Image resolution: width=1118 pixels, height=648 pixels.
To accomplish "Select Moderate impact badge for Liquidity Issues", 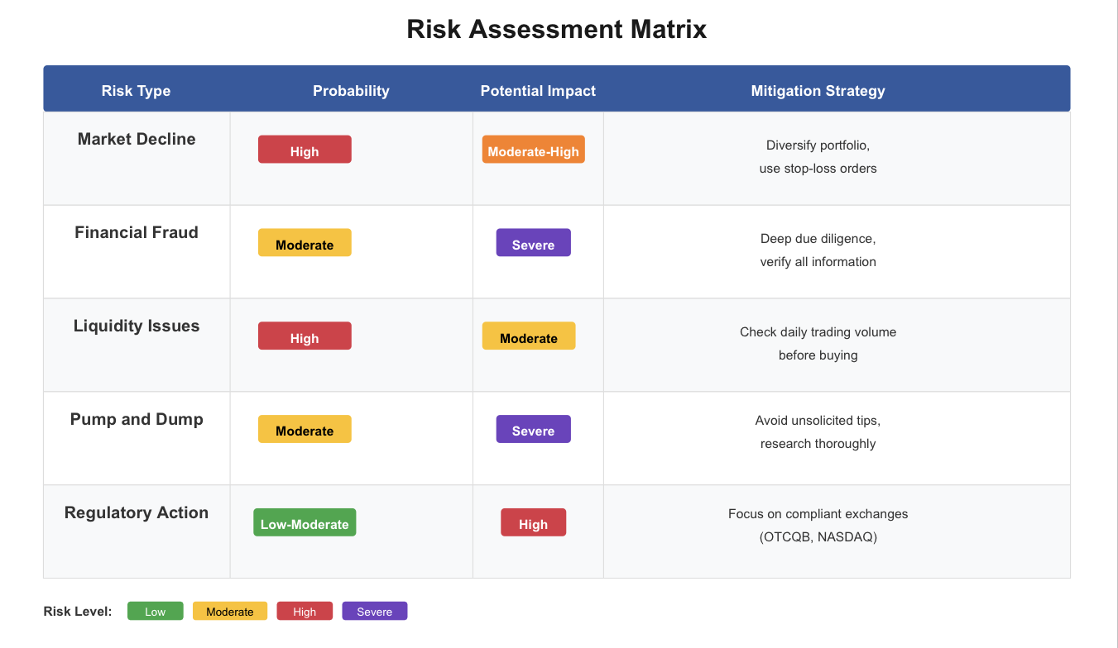I will click(529, 336).
